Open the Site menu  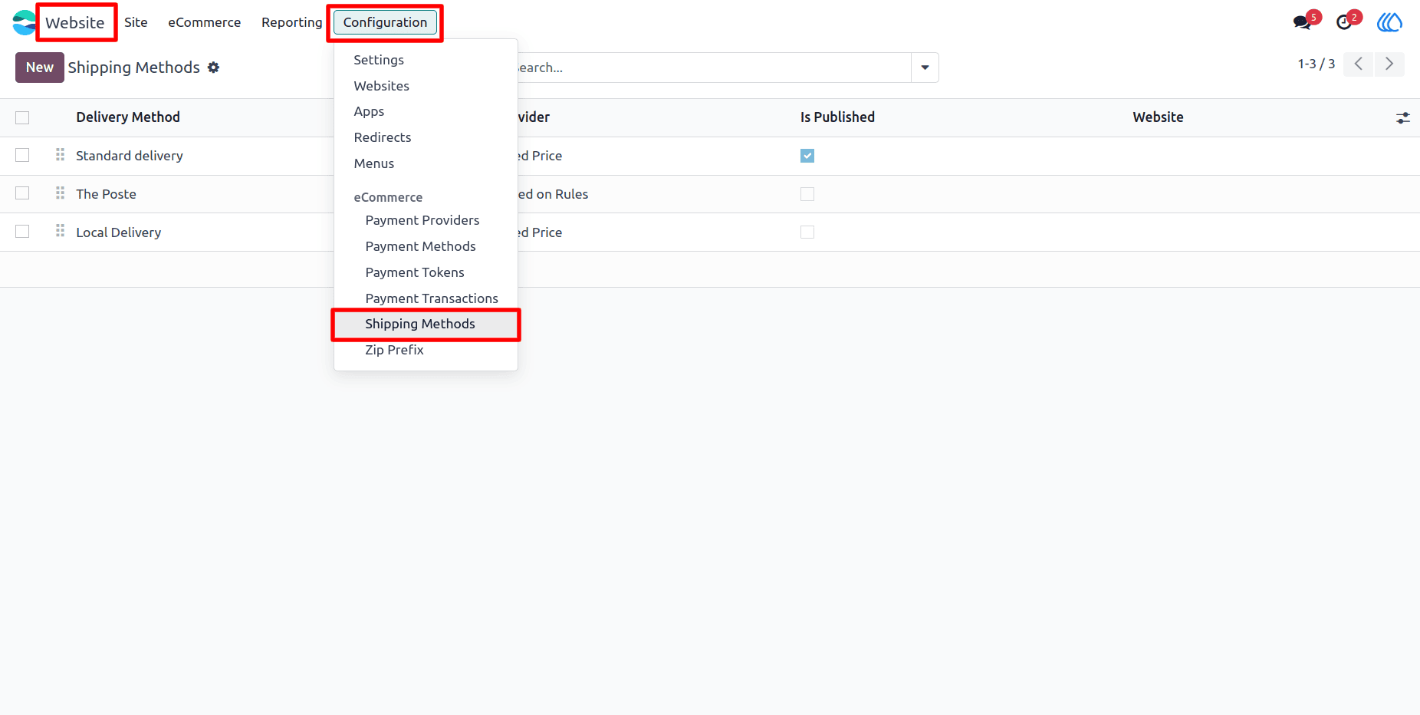136,22
